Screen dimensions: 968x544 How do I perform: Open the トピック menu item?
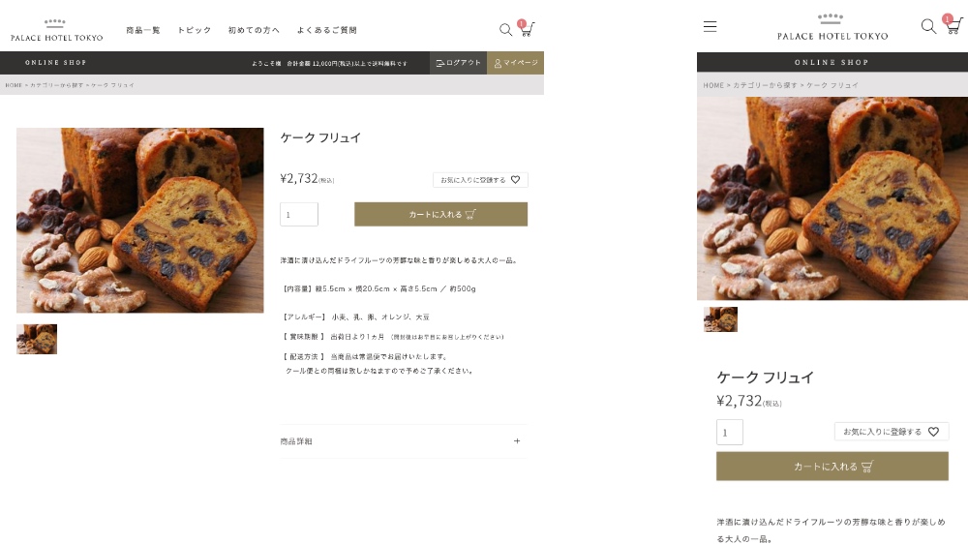195,30
